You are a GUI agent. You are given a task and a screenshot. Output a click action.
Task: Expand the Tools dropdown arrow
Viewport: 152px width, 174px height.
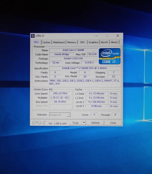[x=84, y=123]
